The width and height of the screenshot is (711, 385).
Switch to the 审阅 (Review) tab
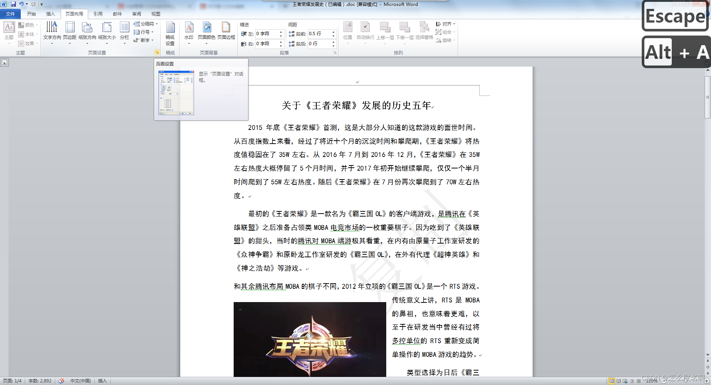(x=137, y=14)
